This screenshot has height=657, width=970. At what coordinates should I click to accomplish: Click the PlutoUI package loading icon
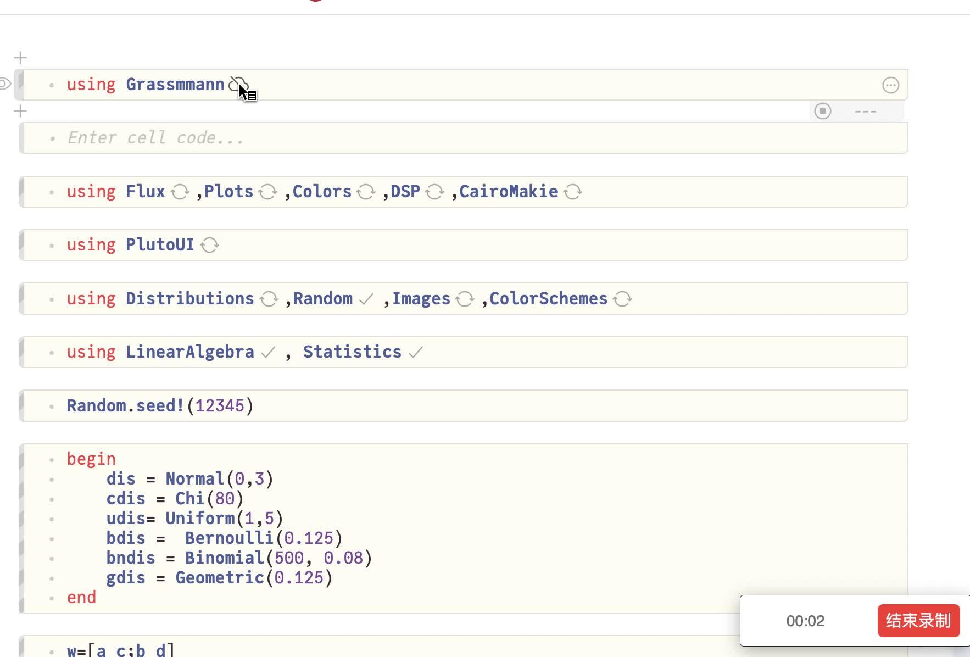[209, 246]
